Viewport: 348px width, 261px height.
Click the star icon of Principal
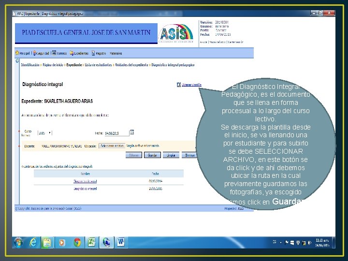pos(17,53)
